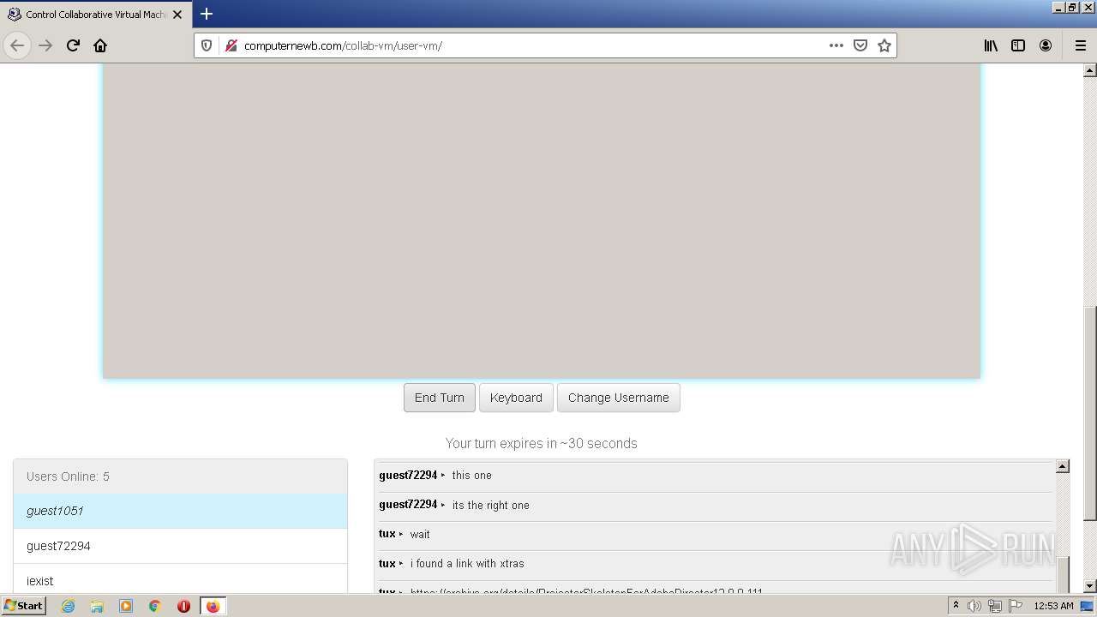The height and width of the screenshot is (617, 1097).
Task: Click the browser forward arrow
Action: [x=45, y=45]
